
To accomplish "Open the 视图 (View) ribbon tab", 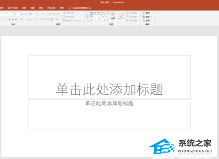I will point(32,8).
